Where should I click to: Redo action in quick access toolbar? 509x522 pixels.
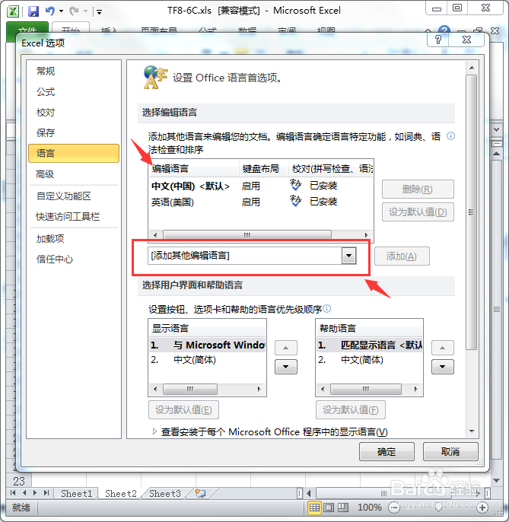click(x=74, y=11)
